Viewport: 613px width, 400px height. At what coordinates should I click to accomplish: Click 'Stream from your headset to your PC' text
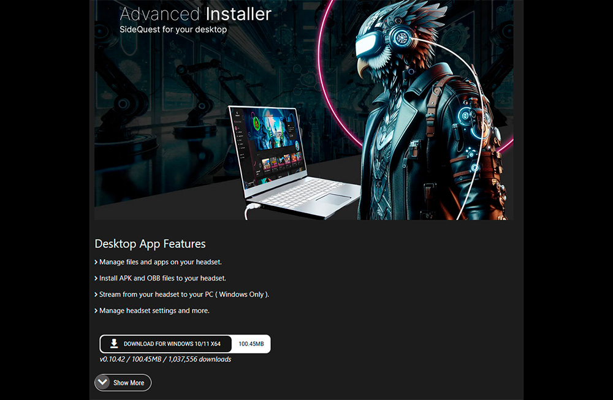point(184,295)
